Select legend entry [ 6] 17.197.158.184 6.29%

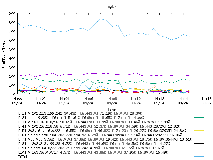tap(100, 135)
